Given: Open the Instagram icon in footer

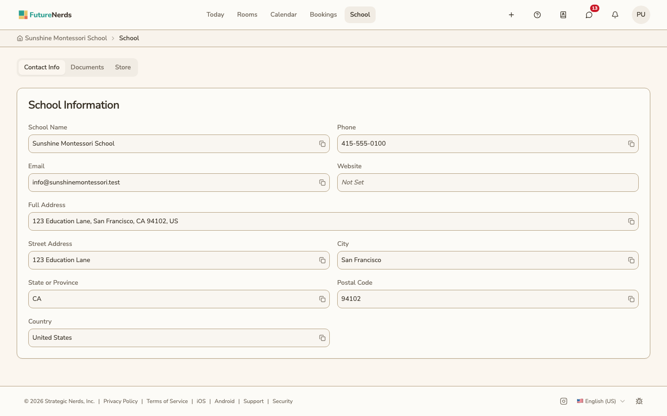Looking at the screenshot, I should (x=564, y=401).
